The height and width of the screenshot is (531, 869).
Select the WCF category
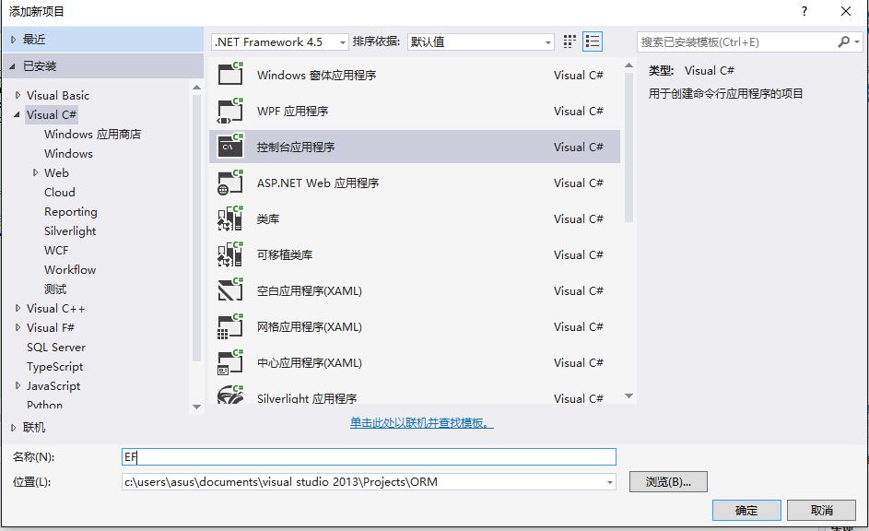56,251
